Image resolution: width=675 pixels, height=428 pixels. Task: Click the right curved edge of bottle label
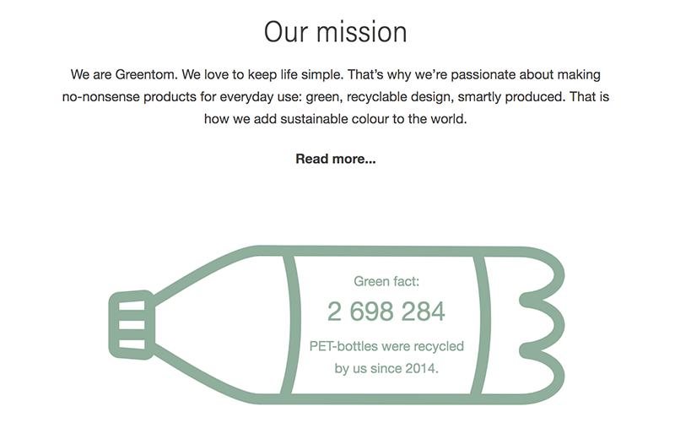(x=484, y=323)
